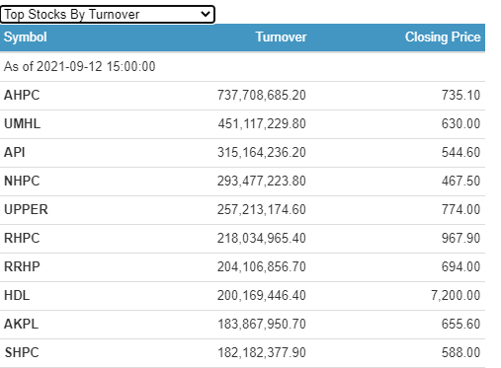Click the Symbol column header
Viewport: 501px width, 368px height.
point(26,37)
